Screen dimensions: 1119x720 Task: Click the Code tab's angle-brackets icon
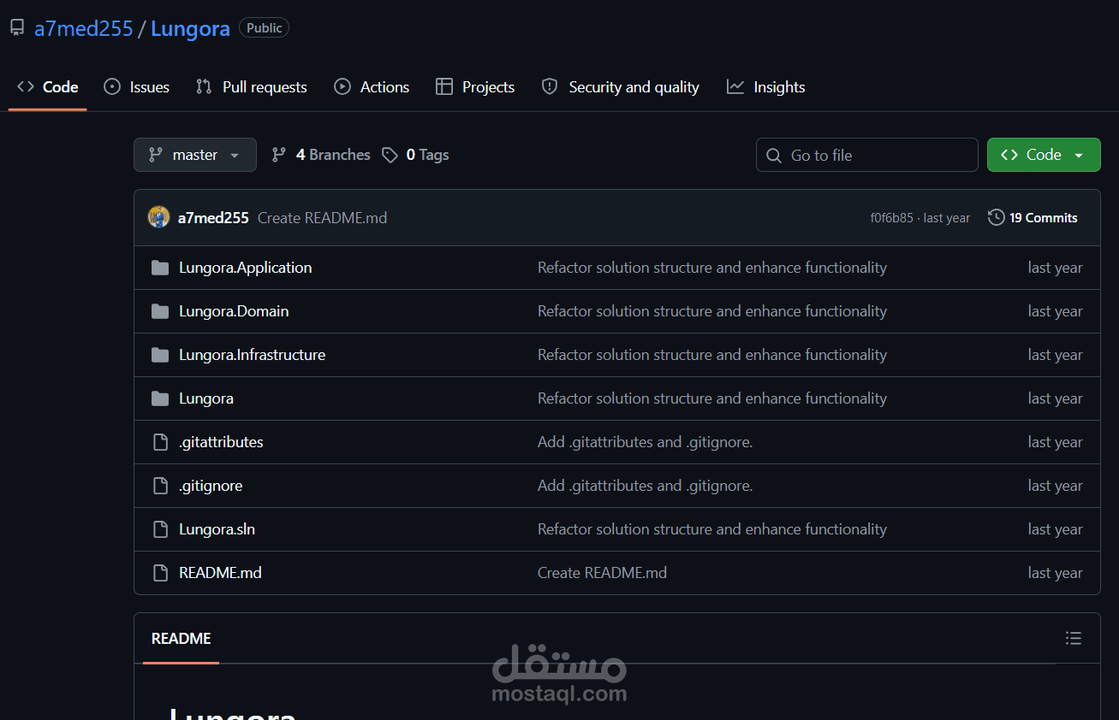click(26, 87)
